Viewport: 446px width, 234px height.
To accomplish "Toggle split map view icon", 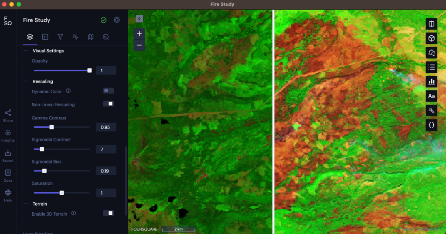I will pos(432,24).
